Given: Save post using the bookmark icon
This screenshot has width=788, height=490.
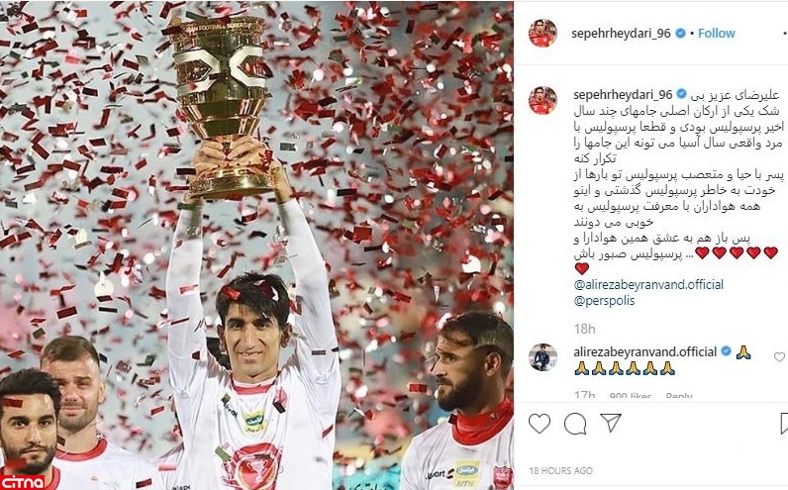Looking at the screenshot, I should coord(784,424).
